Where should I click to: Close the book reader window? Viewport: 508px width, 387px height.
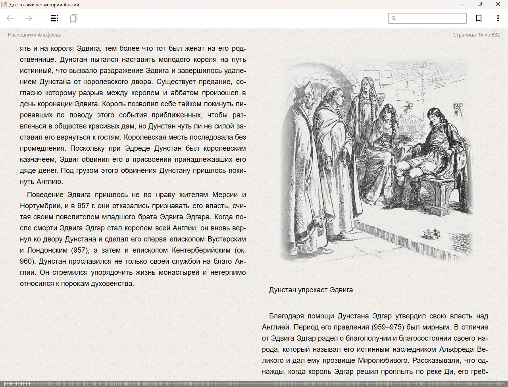coord(498,4)
